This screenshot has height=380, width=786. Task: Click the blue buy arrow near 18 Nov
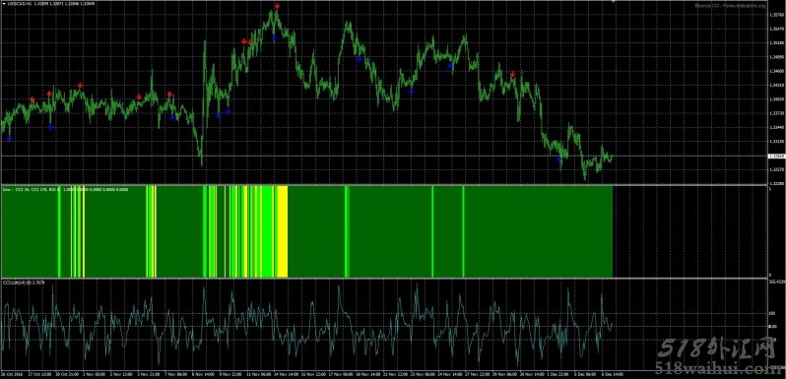point(359,60)
